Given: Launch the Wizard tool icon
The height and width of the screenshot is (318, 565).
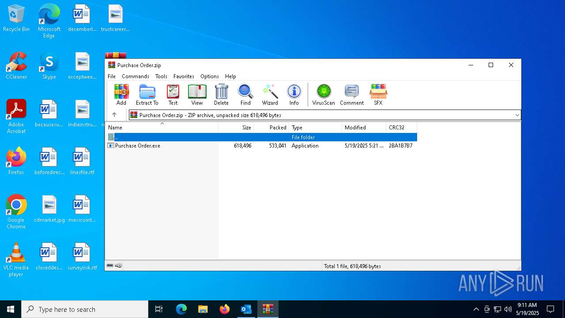Looking at the screenshot, I should coord(270,95).
